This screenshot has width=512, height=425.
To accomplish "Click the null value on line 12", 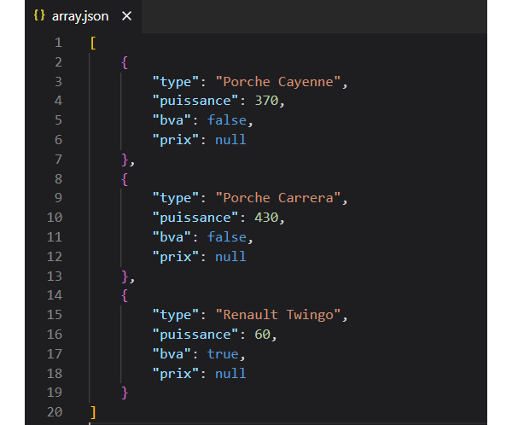I will point(230,257).
